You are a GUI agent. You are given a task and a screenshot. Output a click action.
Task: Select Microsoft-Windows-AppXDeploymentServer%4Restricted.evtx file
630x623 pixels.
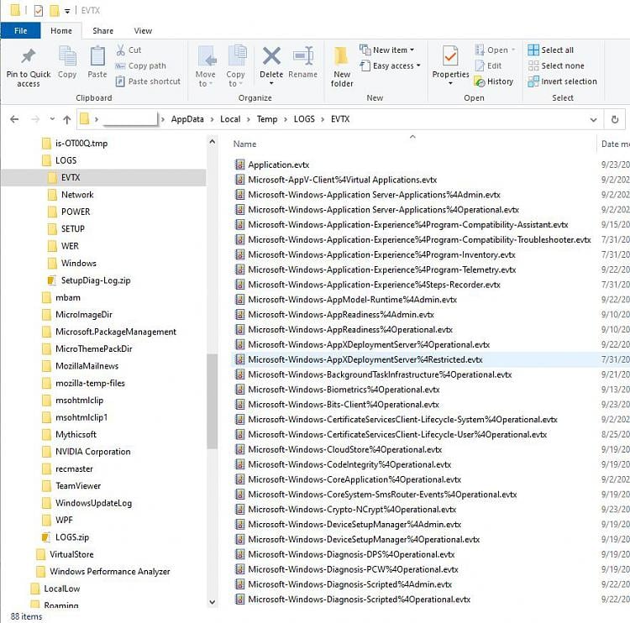[365, 359]
